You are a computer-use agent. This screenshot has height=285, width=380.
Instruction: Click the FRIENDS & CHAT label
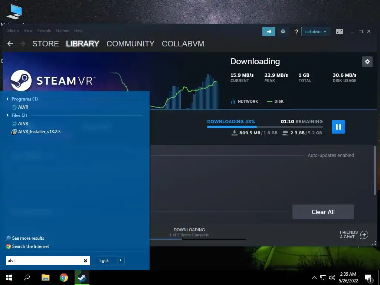point(349,235)
